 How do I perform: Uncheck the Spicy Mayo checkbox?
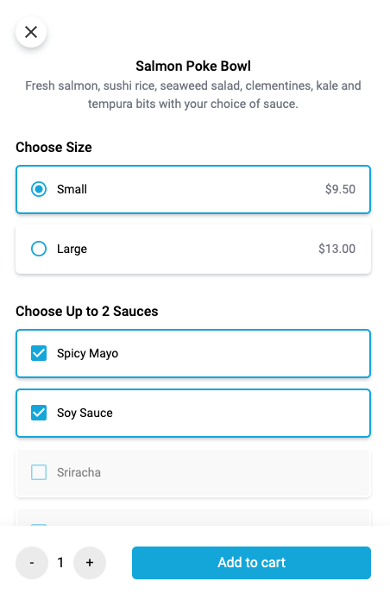[x=39, y=353]
